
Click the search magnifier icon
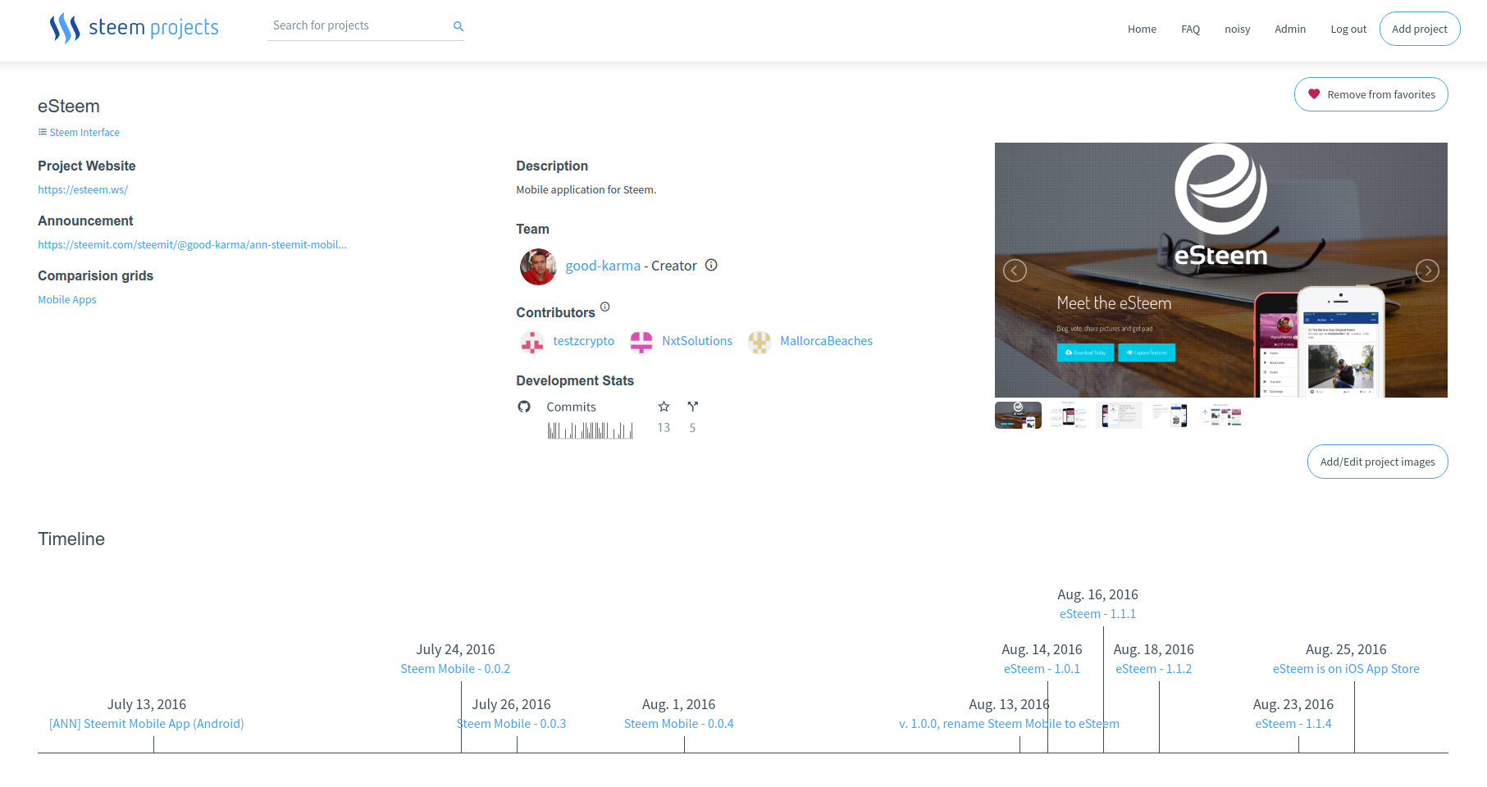pyautogui.click(x=458, y=26)
